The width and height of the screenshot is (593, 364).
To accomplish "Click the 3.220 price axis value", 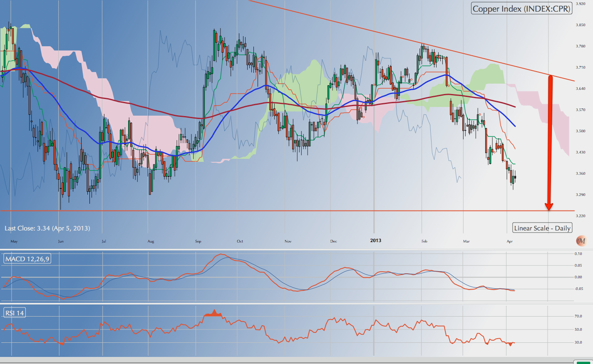I will click(x=581, y=216).
